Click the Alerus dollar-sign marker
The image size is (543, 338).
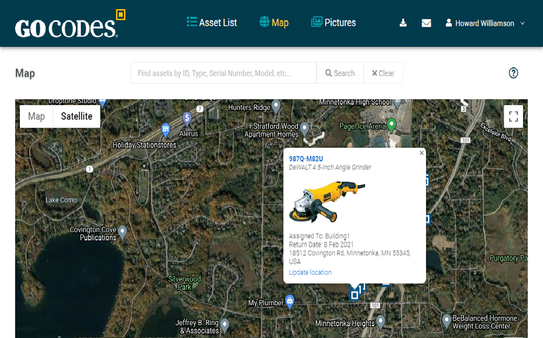187,119
